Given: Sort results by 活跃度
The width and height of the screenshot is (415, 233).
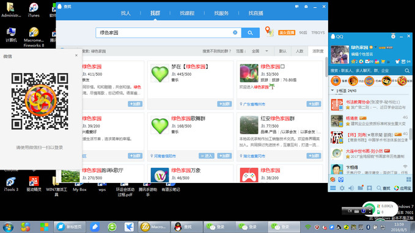Looking at the screenshot, I should point(318,51).
